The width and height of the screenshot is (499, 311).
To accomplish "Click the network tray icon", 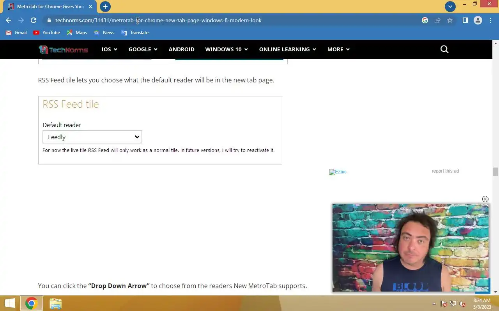I will pyautogui.click(x=453, y=304).
